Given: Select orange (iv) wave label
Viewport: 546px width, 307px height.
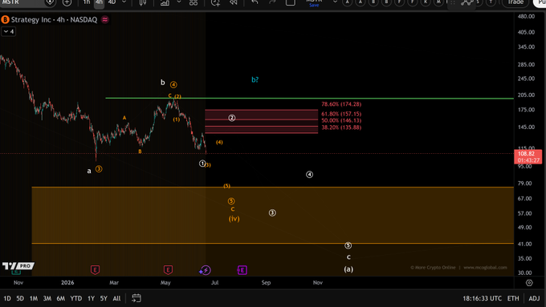Looking at the screenshot, I should pos(234,219).
